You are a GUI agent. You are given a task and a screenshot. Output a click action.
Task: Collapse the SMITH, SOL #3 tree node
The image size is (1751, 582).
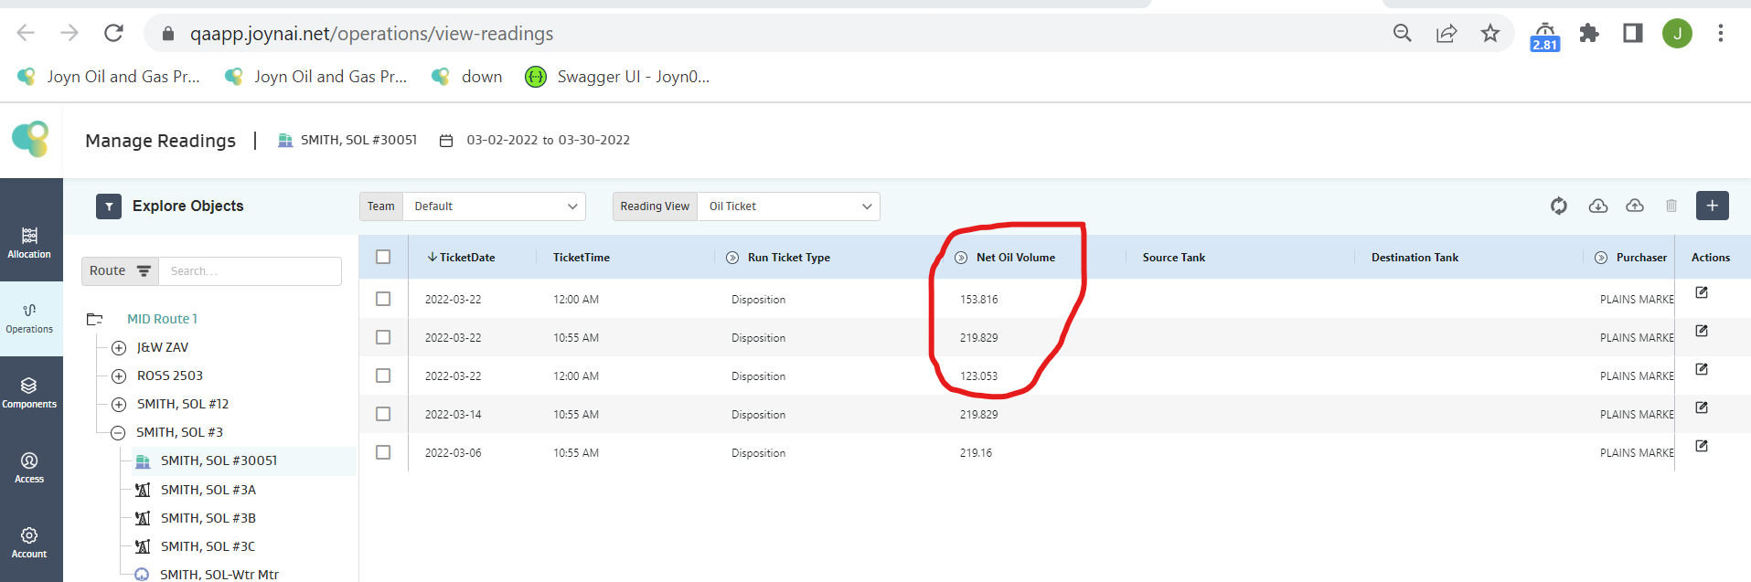point(119,433)
